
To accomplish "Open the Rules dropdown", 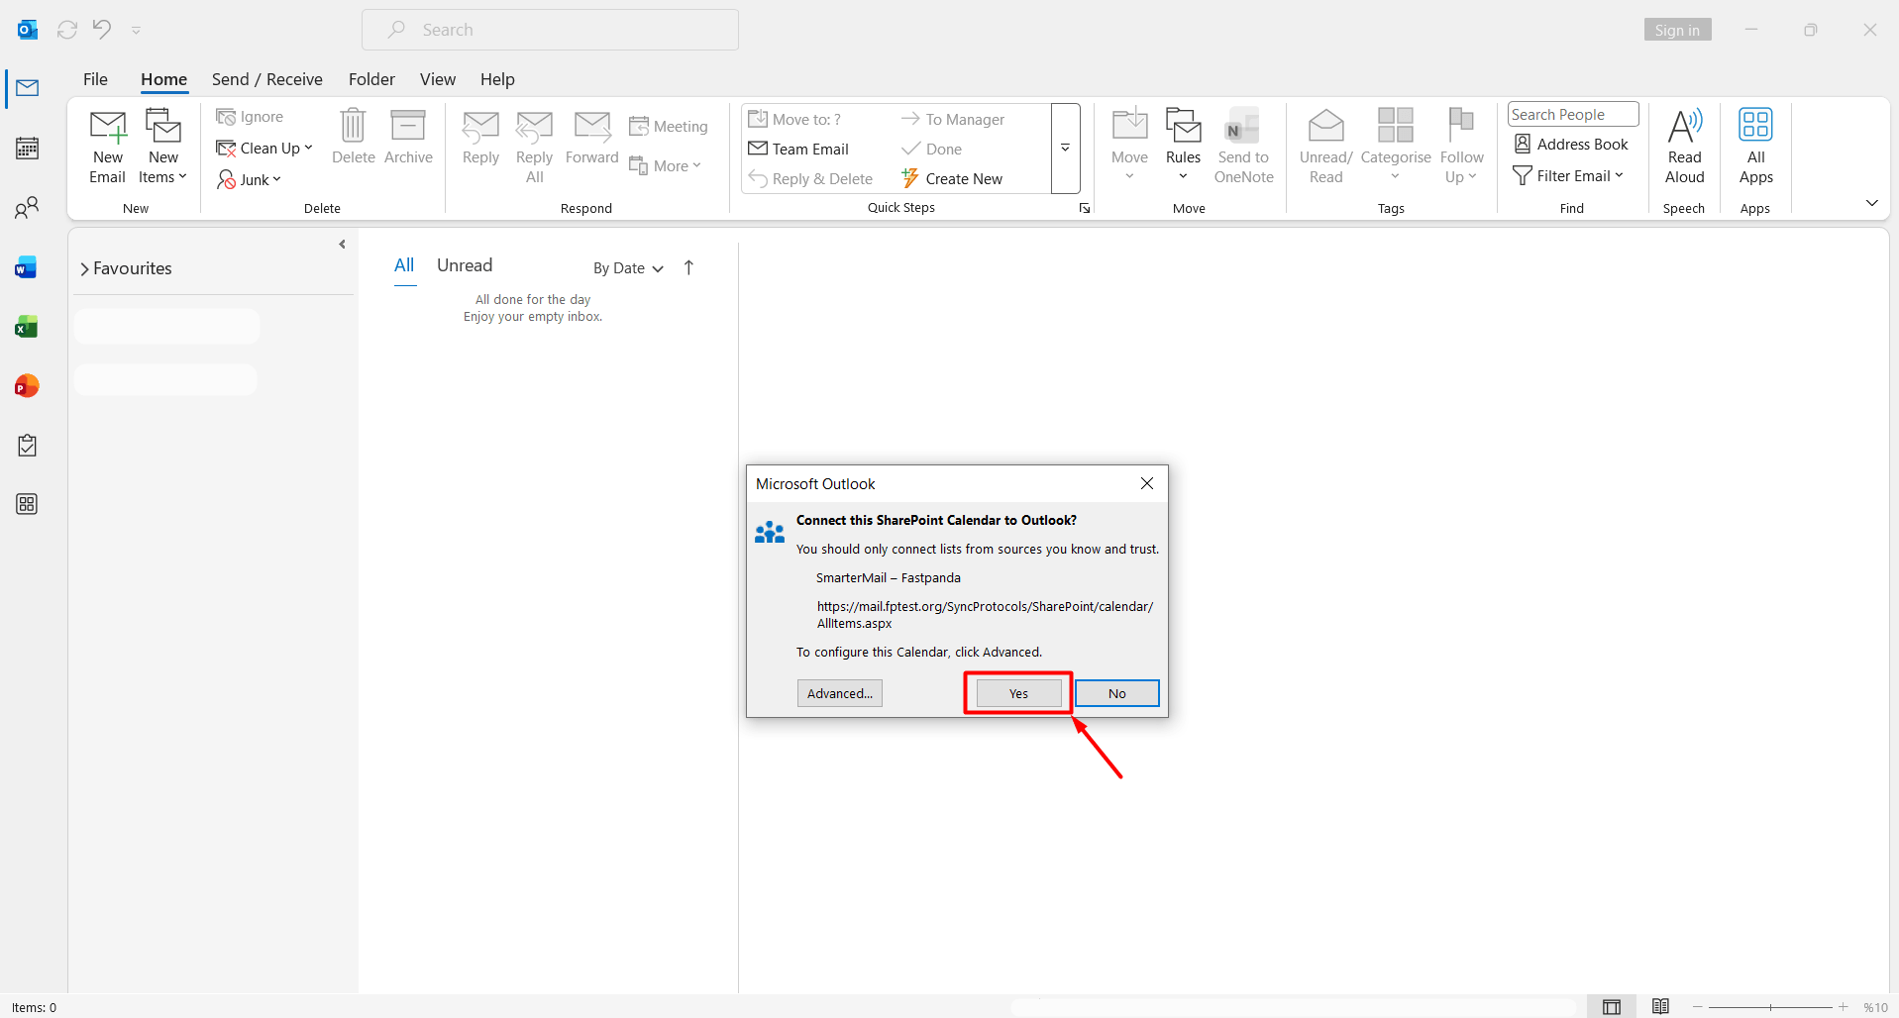I will (x=1183, y=146).
